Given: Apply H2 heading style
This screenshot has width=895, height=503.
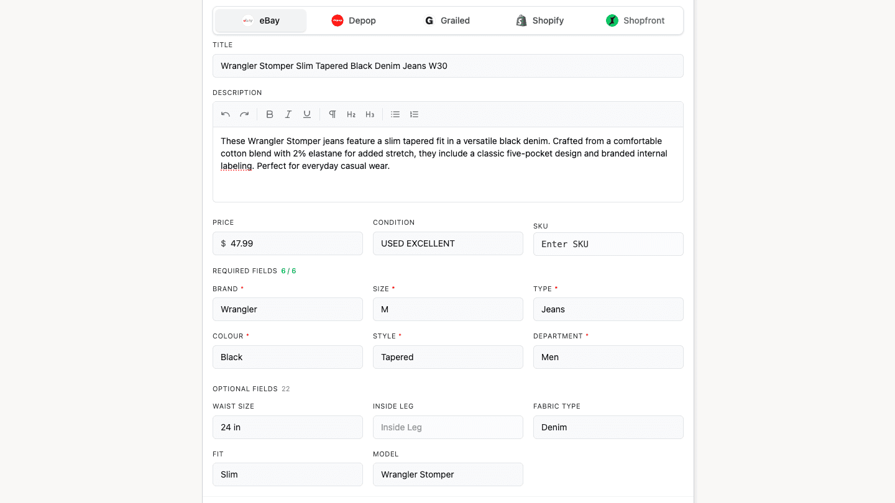Looking at the screenshot, I should [x=351, y=114].
